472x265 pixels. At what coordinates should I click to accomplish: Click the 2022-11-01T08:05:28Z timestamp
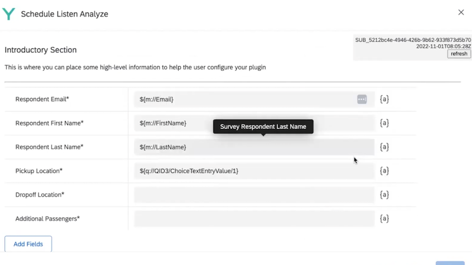444,47
